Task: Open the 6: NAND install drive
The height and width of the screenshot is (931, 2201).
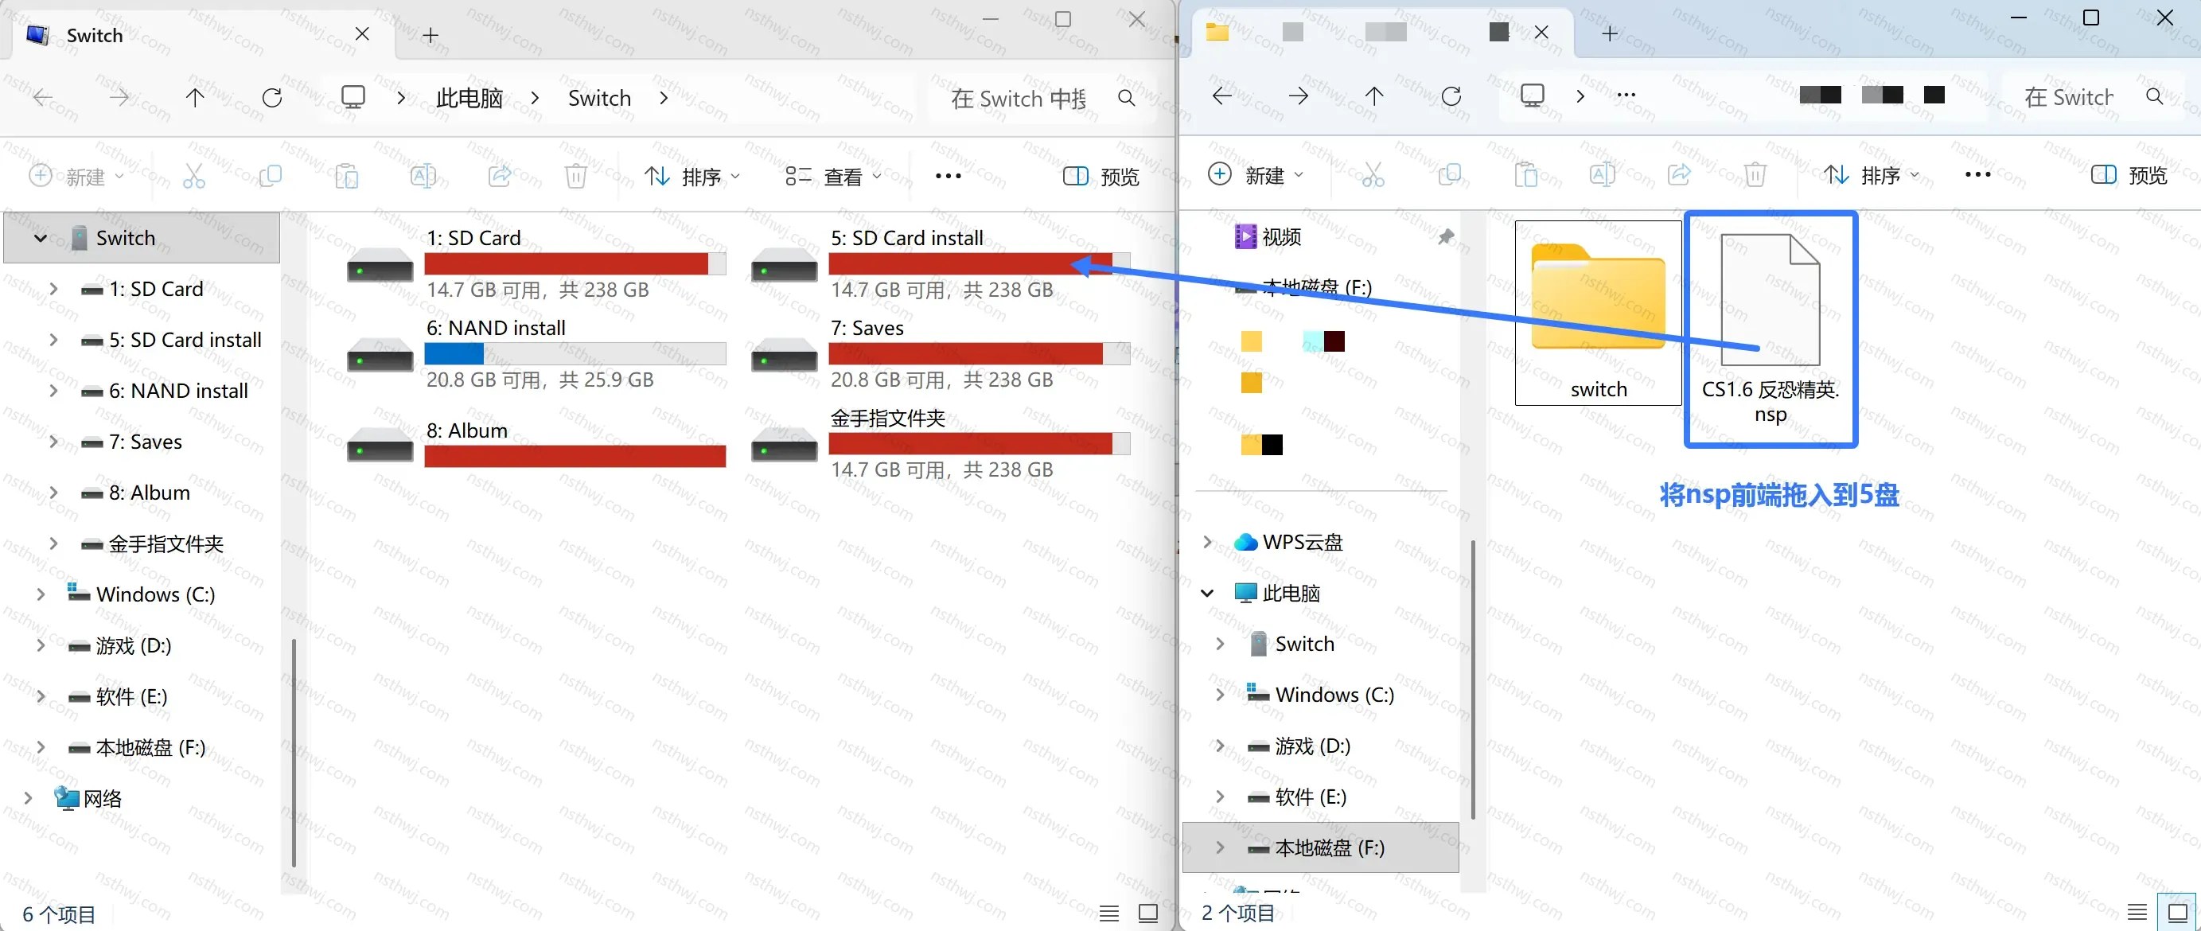Action: pyautogui.click(x=536, y=353)
